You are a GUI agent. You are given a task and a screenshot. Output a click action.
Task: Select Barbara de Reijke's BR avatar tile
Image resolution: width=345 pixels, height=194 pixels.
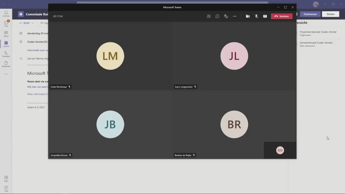(234, 124)
